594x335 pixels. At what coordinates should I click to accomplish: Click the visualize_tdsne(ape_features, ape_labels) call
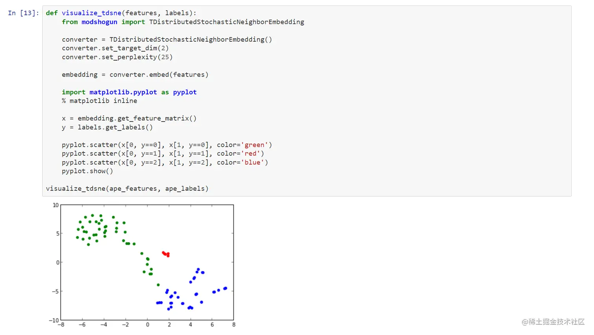pos(127,188)
